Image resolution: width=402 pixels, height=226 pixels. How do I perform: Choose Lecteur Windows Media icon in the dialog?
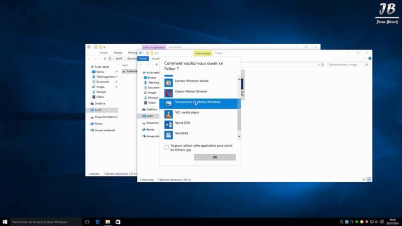tap(168, 83)
